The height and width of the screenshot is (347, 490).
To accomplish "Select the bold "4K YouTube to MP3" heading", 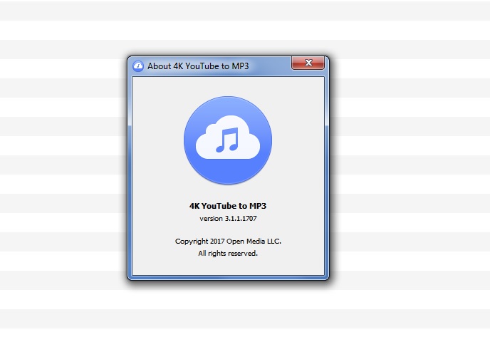I will click(228, 206).
